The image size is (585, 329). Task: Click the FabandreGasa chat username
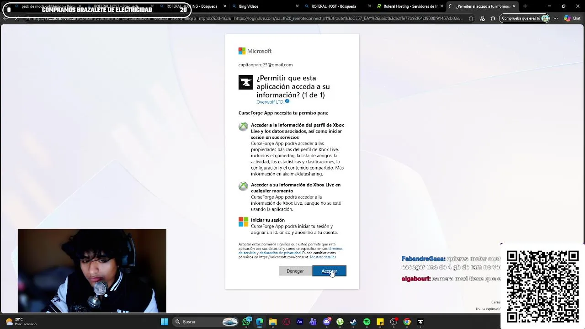coord(423,259)
